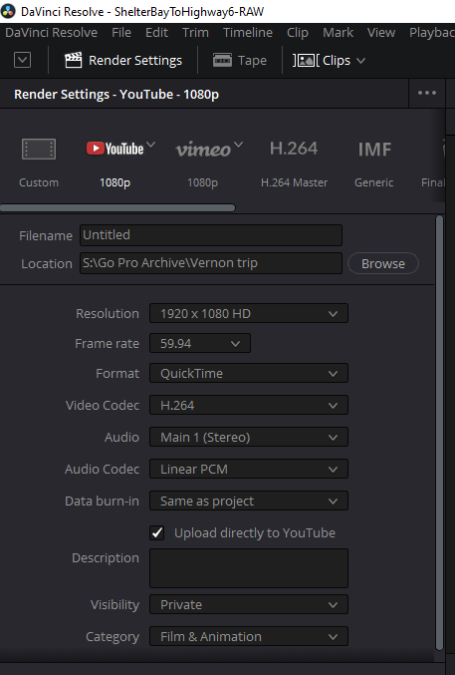This screenshot has width=455, height=675.
Task: Open the Resolution dropdown
Action: click(249, 313)
